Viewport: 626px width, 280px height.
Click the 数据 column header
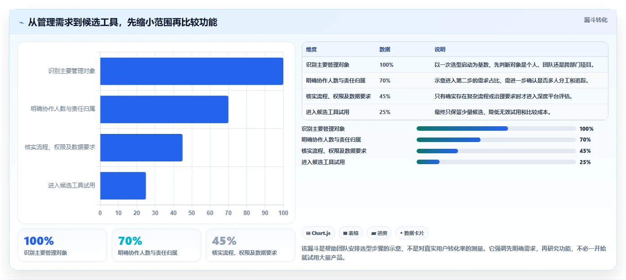pos(385,50)
